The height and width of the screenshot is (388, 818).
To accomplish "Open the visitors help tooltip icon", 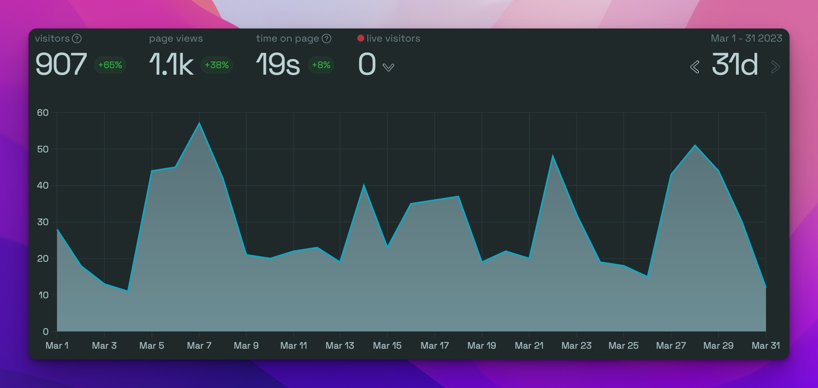I will point(77,38).
